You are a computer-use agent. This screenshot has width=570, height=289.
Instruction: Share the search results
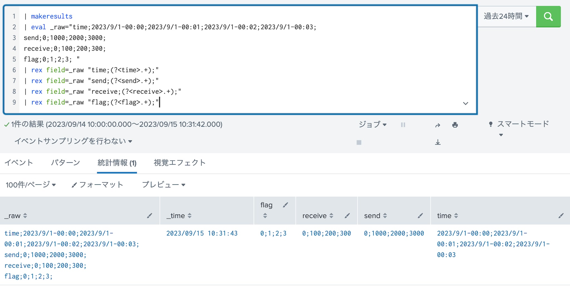pos(438,125)
